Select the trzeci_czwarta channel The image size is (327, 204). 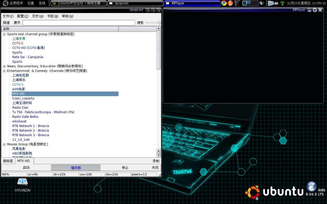click(x=23, y=98)
